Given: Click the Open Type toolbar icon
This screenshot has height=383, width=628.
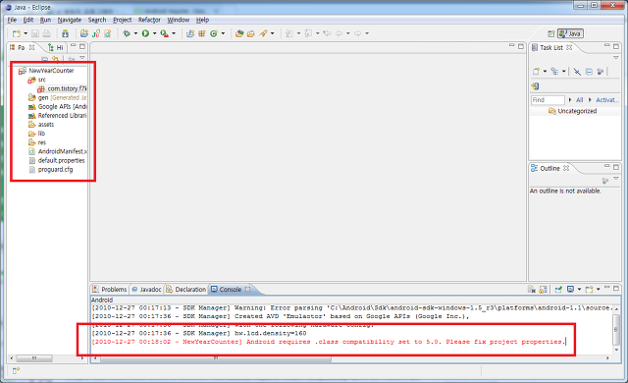Looking at the screenshot, I should point(239,33).
